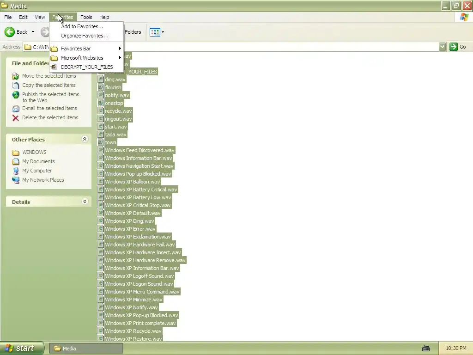Open My Network Places link
The height and width of the screenshot is (355, 473).
click(43, 180)
